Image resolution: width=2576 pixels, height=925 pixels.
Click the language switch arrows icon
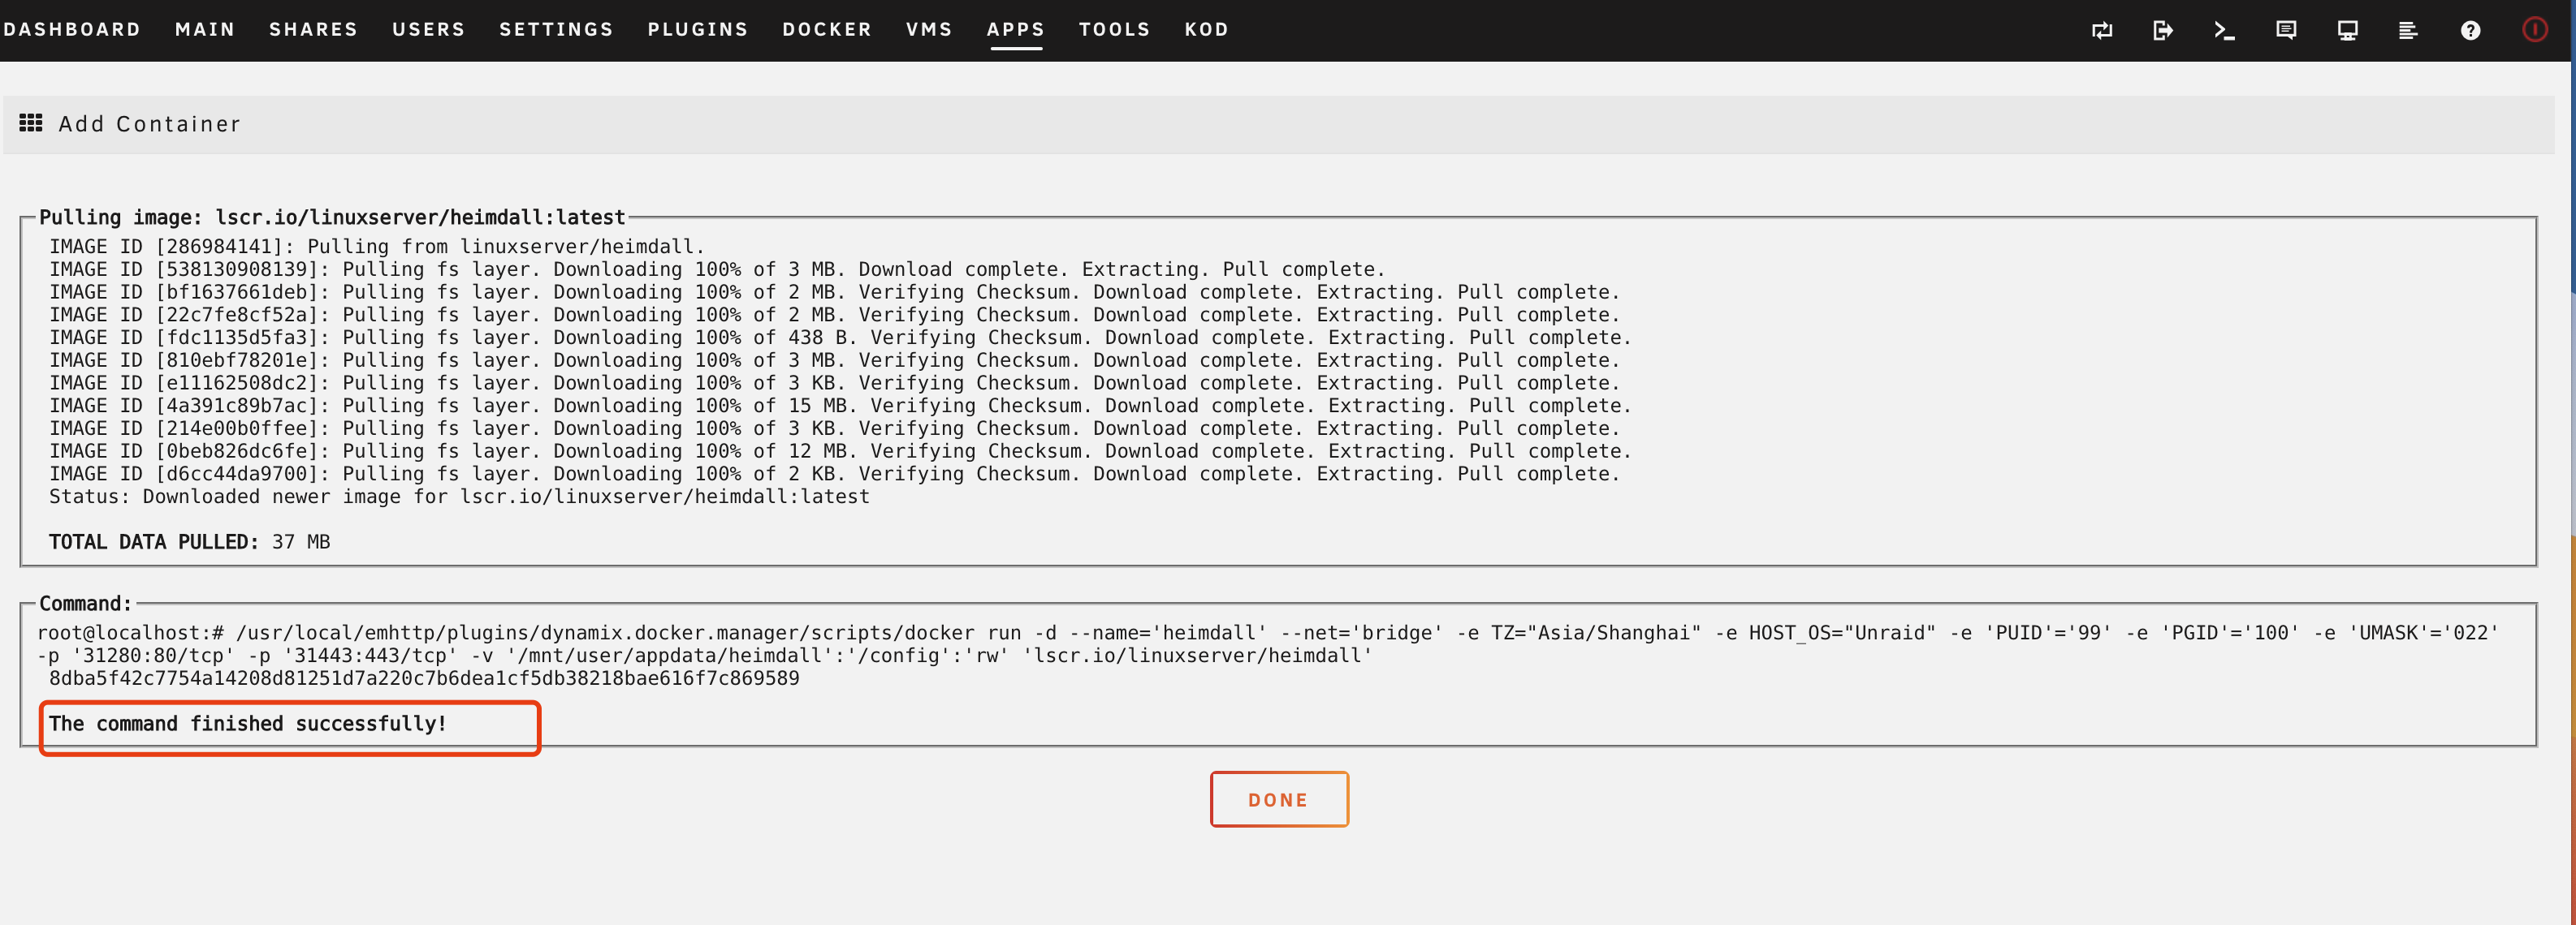click(2102, 30)
